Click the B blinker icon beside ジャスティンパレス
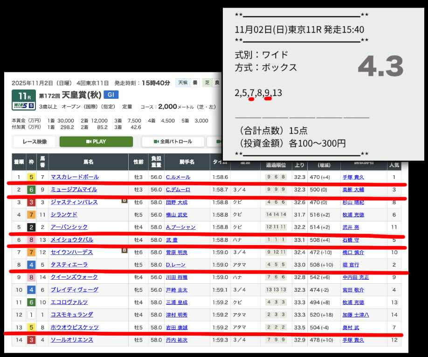This screenshot has width=428, height=357. [x=124, y=201]
